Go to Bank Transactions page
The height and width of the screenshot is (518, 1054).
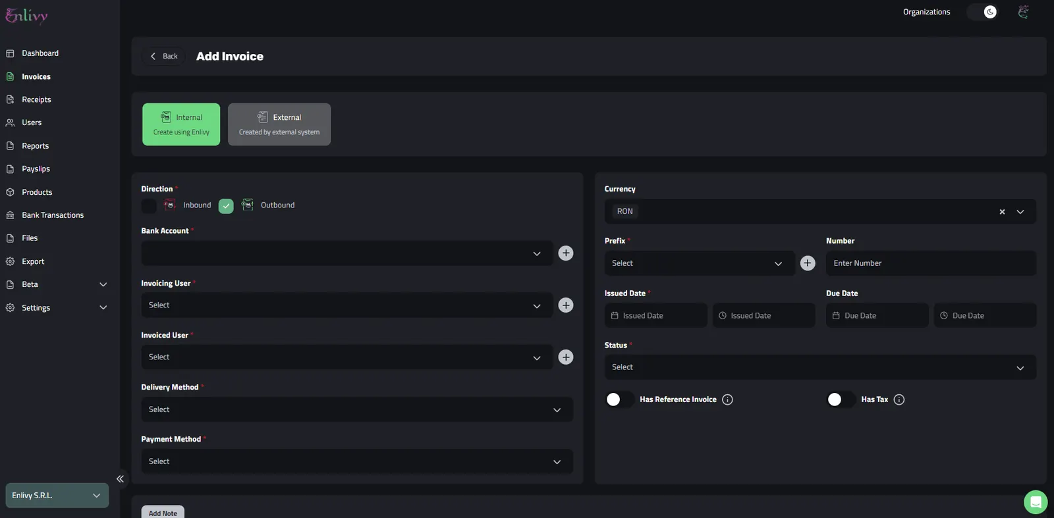53,215
